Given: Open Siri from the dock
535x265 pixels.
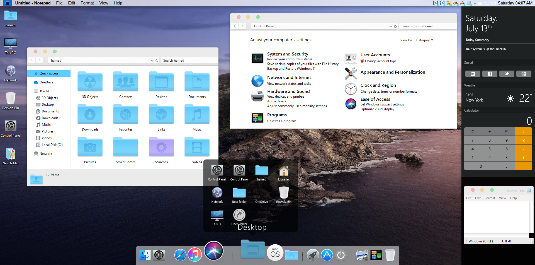Looking at the screenshot, I should [x=213, y=250].
